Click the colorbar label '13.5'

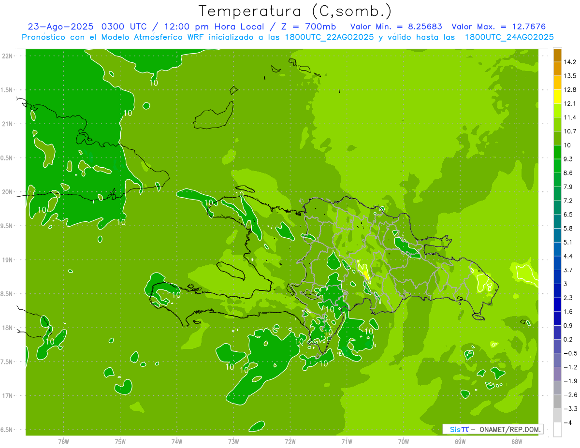click(x=570, y=76)
